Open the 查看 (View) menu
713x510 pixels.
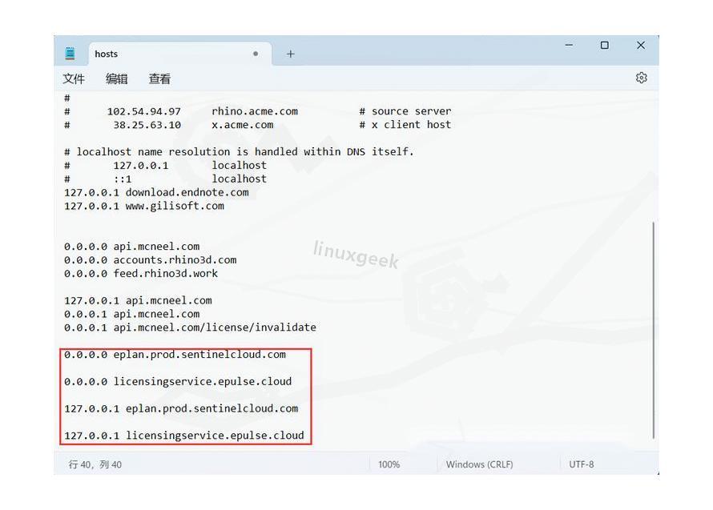tap(159, 78)
